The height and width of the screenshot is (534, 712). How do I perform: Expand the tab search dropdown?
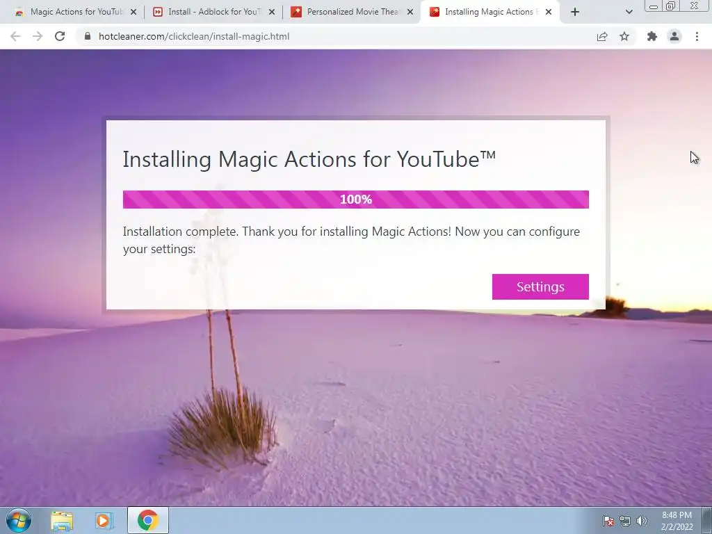629,13
